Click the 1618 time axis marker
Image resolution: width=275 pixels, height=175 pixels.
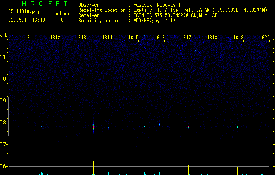212,38
